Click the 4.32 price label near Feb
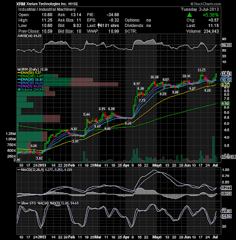 tap(74, 129)
